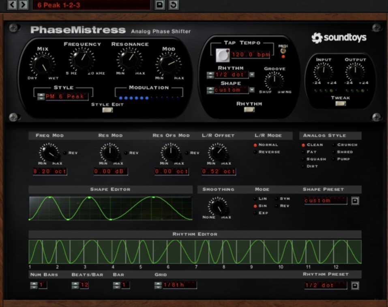Turn the Smoothing knob

pyautogui.click(x=217, y=206)
